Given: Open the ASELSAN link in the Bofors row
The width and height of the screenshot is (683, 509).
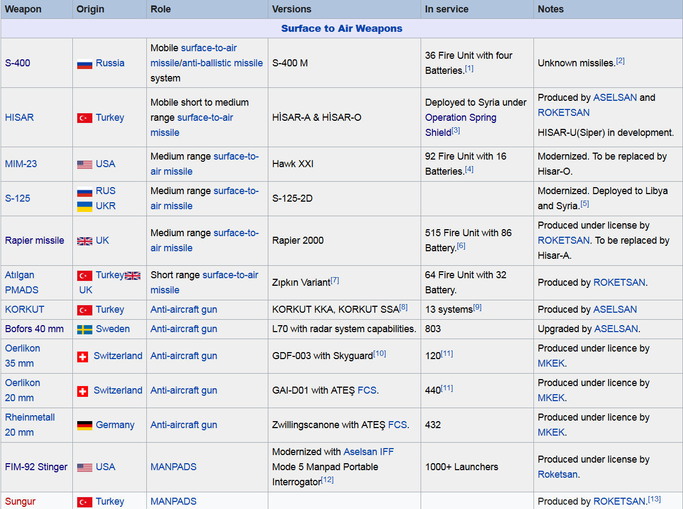Looking at the screenshot, I should pyautogui.click(x=616, y=329).
